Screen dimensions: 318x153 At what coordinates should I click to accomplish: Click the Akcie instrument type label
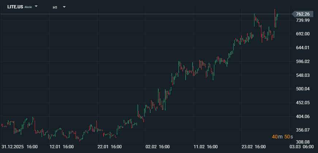click(28, 7)
